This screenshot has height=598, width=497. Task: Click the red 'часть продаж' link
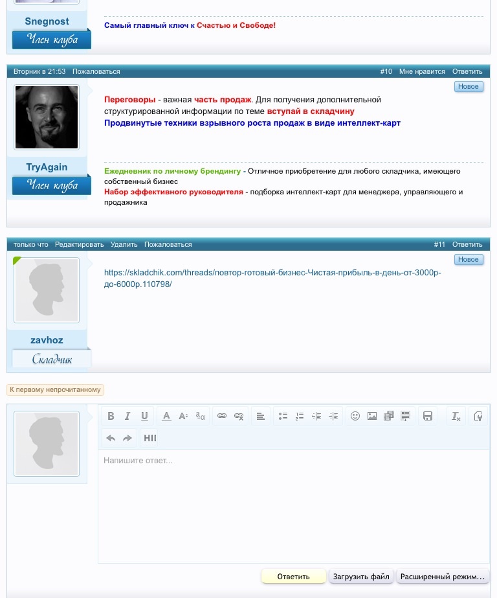[223, 100]
